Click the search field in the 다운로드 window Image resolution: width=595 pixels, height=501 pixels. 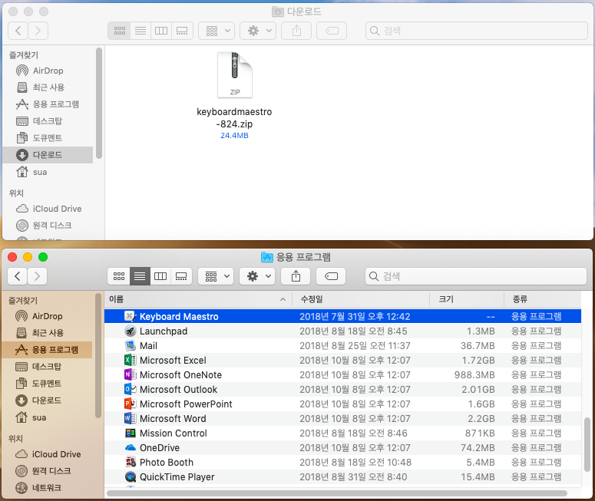[477, 31]
